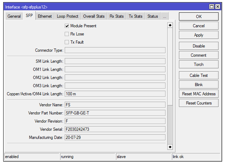Click the Cancel button
The height and width of the screenshot is (163, 226).
click(x=199, y=26)
